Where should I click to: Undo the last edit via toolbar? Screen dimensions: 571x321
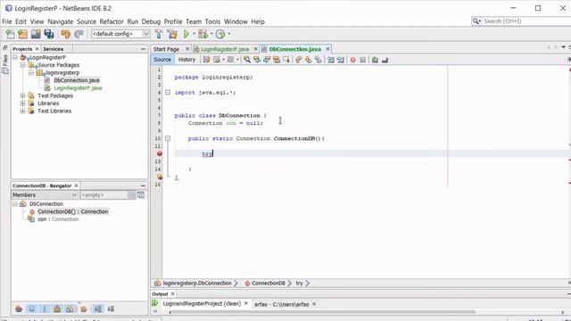tap(65, 34)
